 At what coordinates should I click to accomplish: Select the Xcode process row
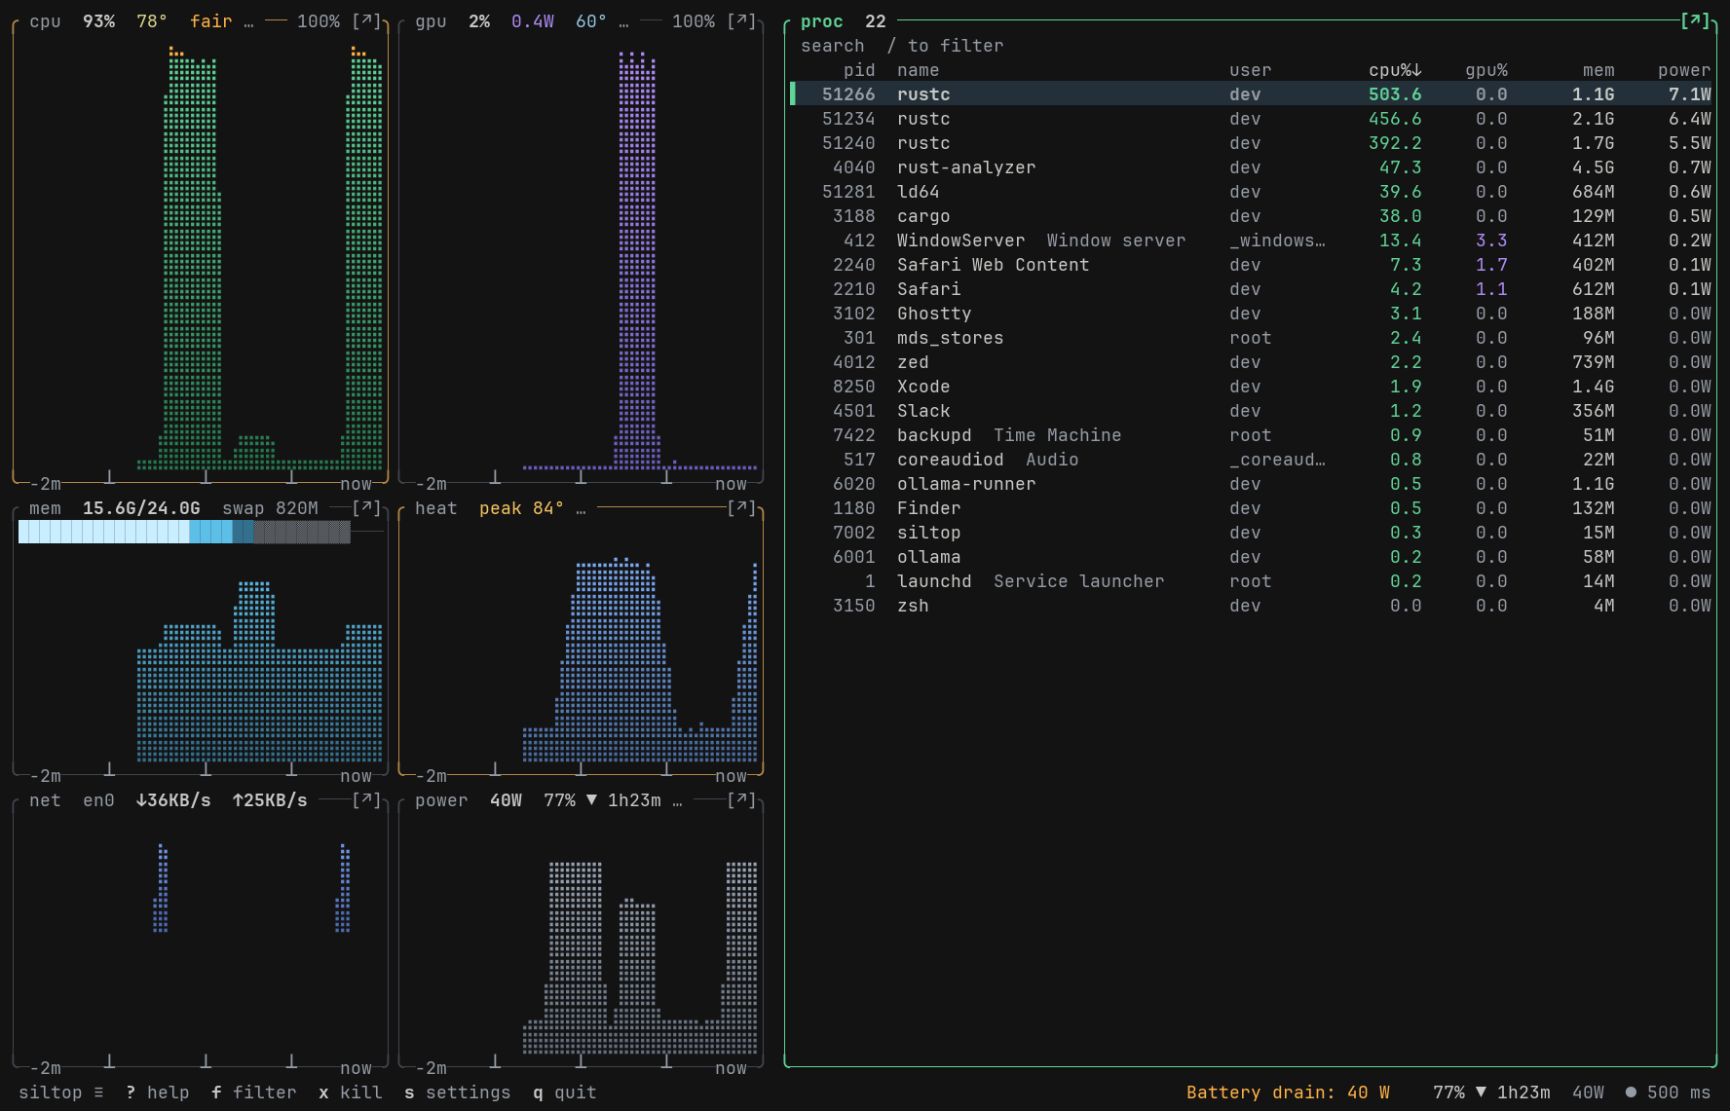pos(1251,387)
